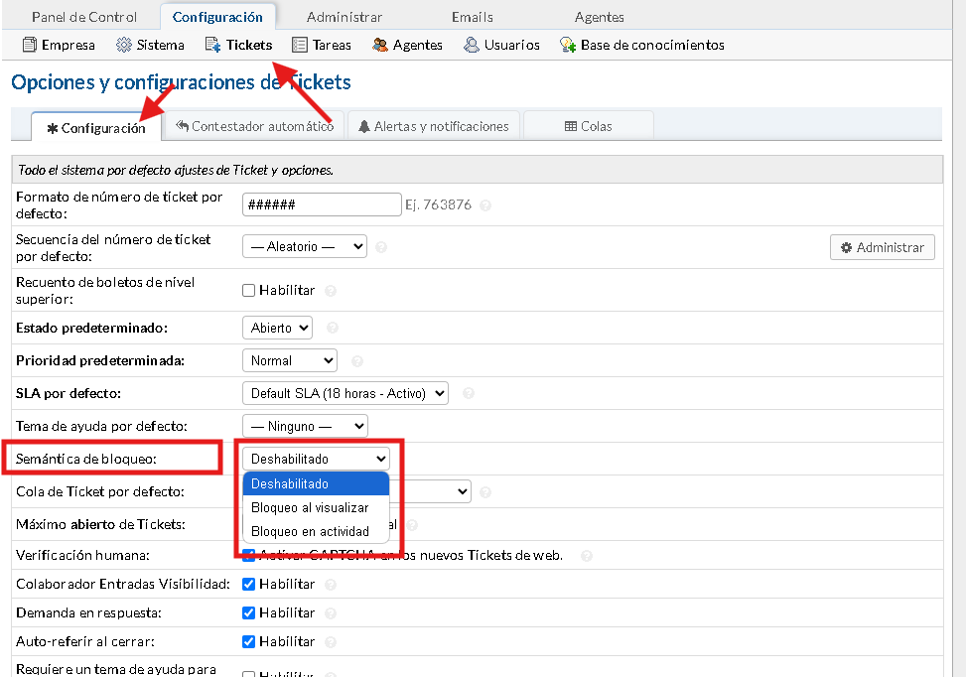Image resolution: width=966 pixels, height=677 pixels.
Task: Open the Colas tab
Action: pos(588,126)
